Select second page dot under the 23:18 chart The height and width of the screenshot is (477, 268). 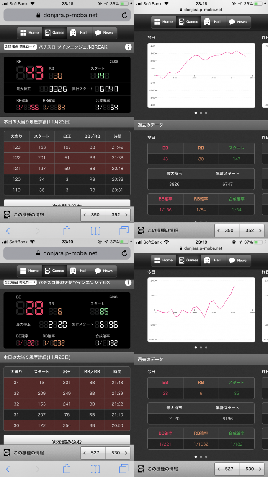click(201, 113)
